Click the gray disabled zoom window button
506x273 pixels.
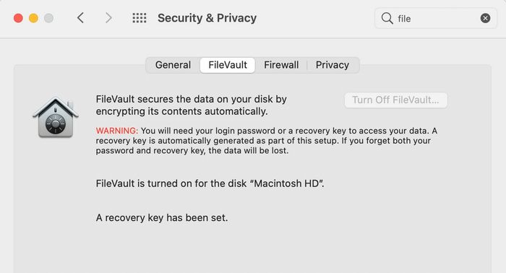(x=48, y=18)
